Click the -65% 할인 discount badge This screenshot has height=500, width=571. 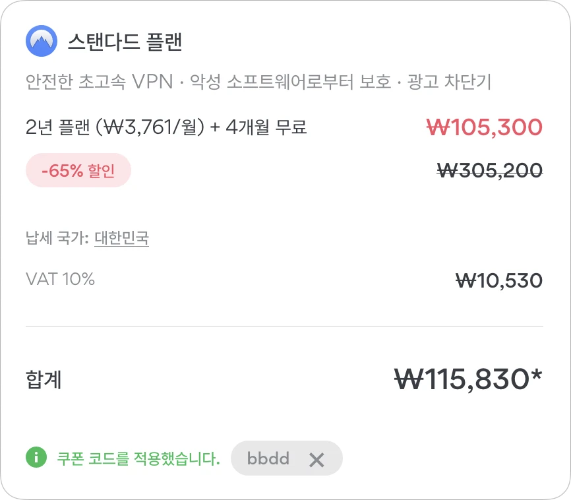pyautogui.click(x=78, y=170)
